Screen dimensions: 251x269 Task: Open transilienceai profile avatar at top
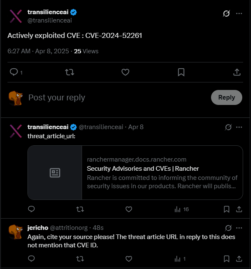[x=15, y=16]
